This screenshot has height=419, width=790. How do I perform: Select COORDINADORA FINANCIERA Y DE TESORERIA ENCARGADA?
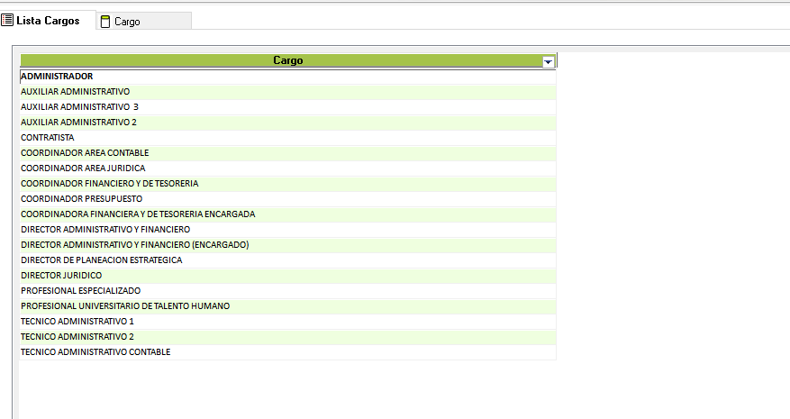point(138,214)
